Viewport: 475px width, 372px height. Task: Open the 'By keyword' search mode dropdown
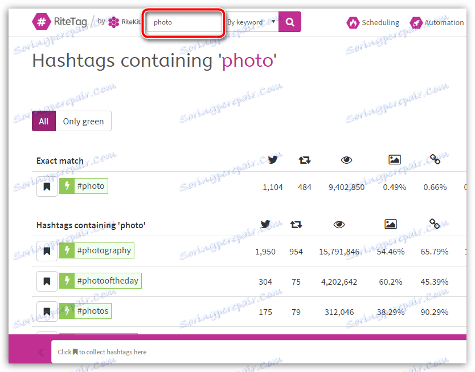tap(251, 22)
